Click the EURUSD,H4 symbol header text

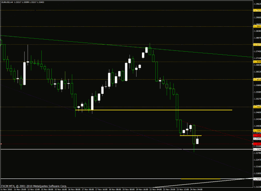pyautogui.click(x=7, y=2)
